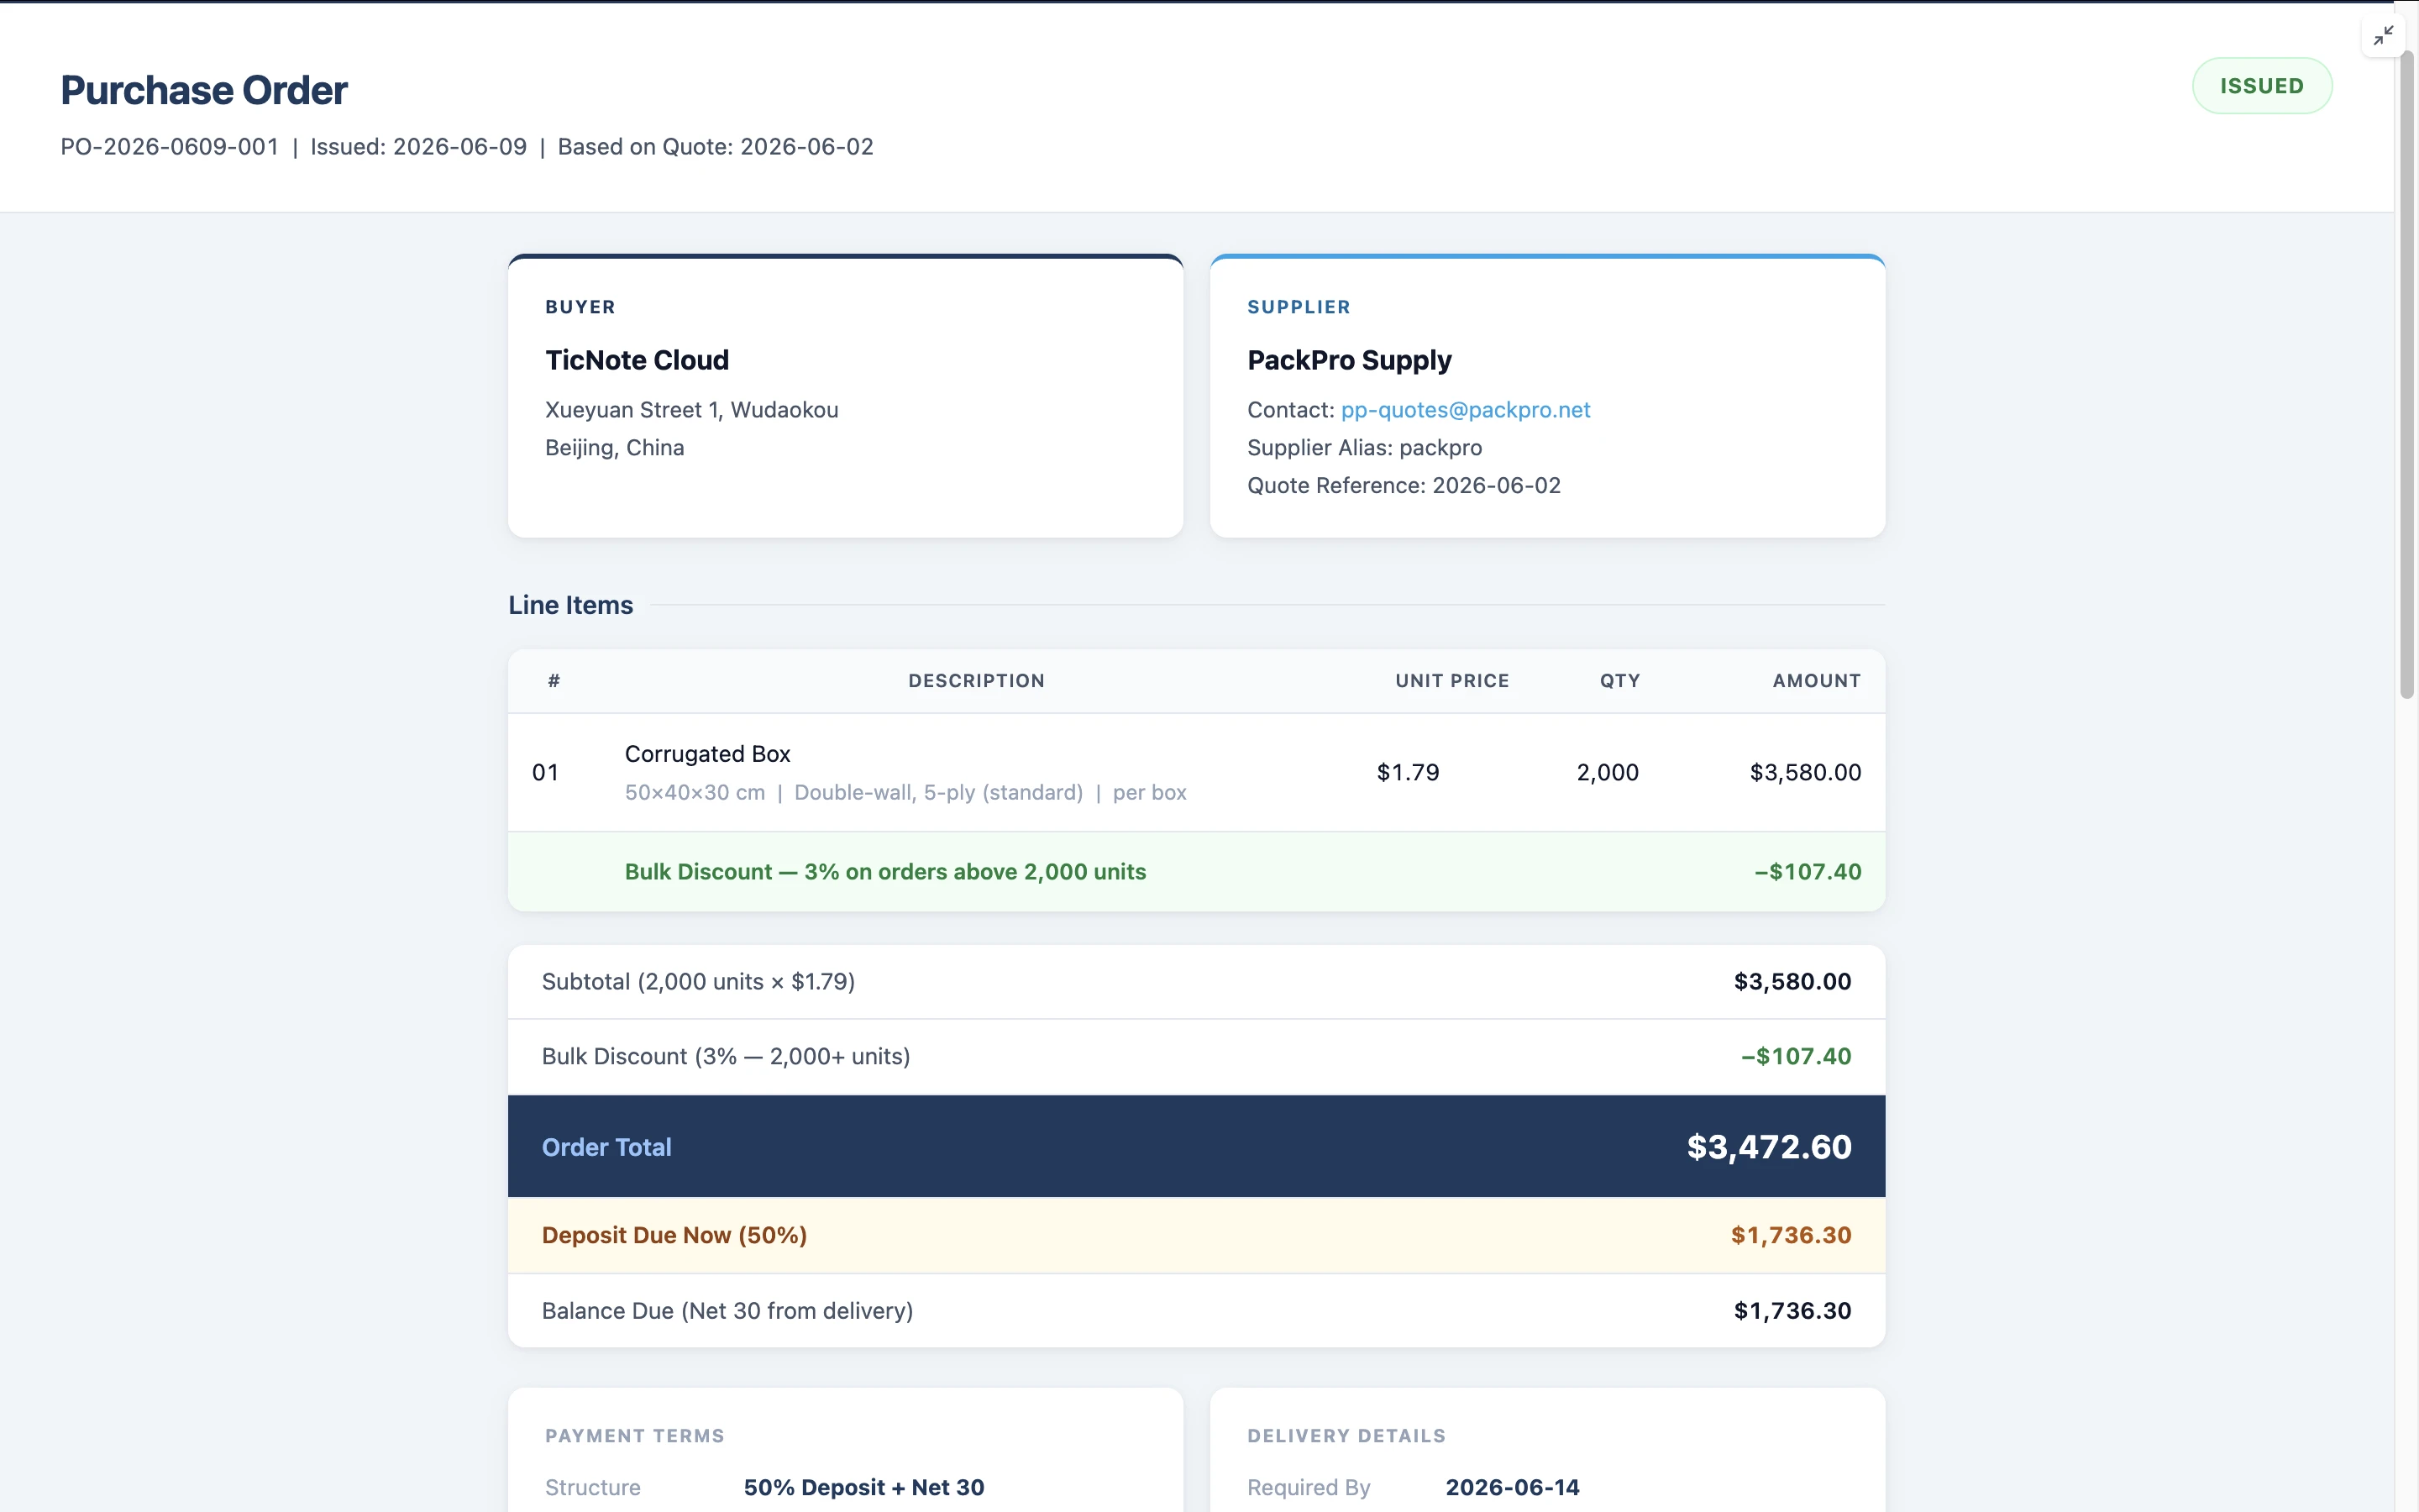This screenshot has height=1512, width=2419.
Task: Click the $1,736.30 deposit amount
Action: tap(1790, 1236)
